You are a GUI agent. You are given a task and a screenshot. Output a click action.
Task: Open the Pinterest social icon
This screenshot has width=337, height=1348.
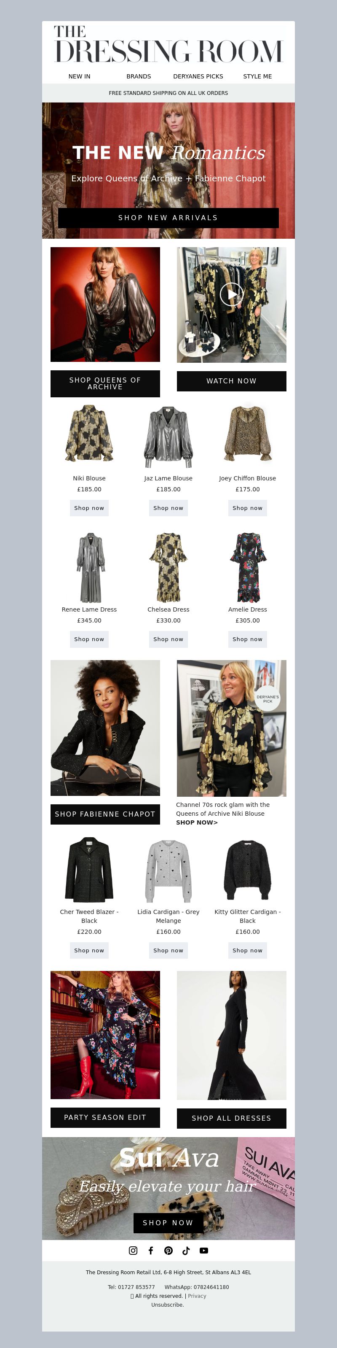click(168, 1250)
